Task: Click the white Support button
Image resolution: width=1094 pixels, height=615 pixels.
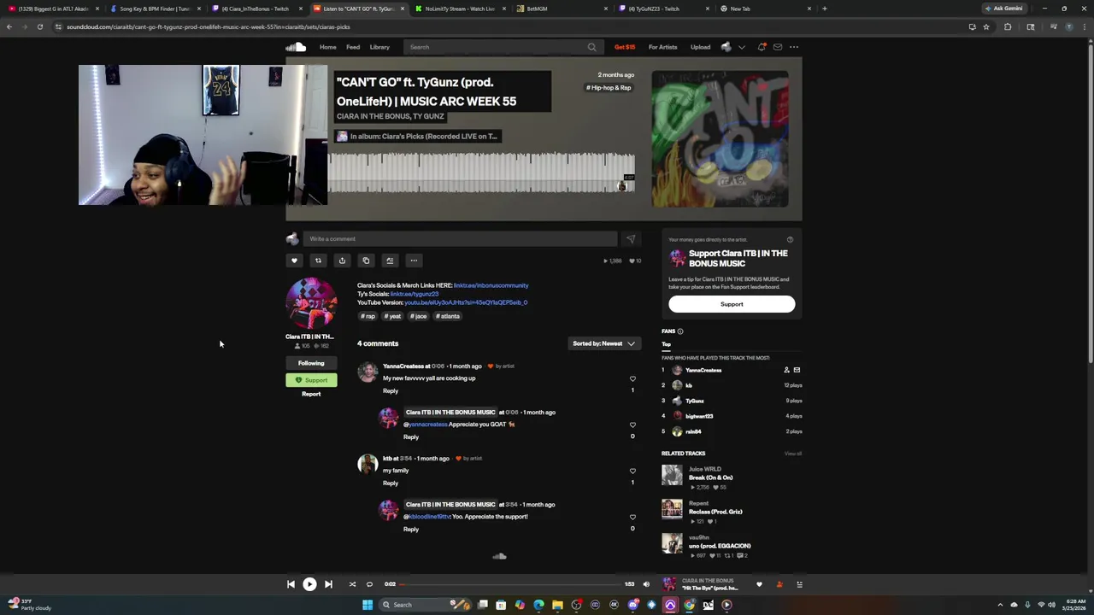Action: [x=732, y=304]
